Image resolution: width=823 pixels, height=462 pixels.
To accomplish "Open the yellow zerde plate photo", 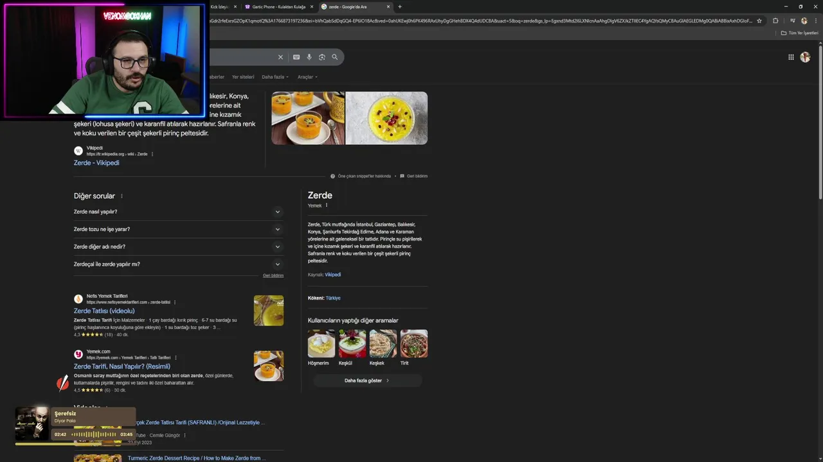I will coord(386,118).
